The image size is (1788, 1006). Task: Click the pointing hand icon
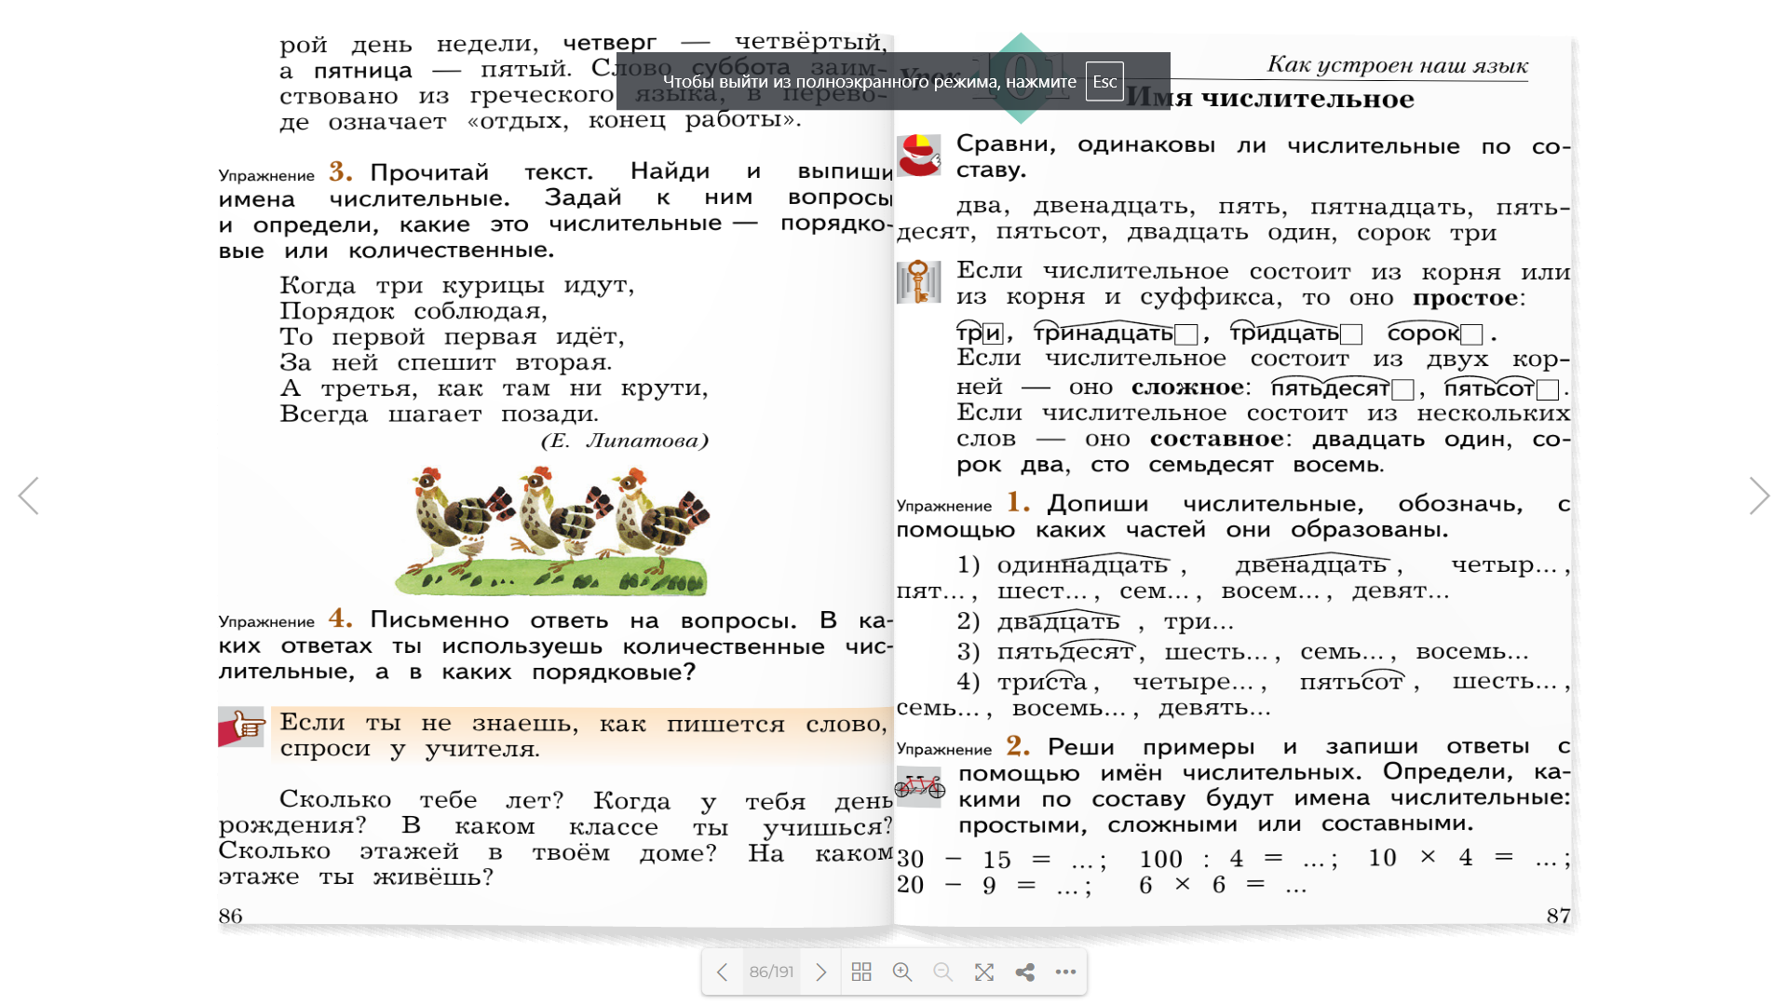point(241,727)
